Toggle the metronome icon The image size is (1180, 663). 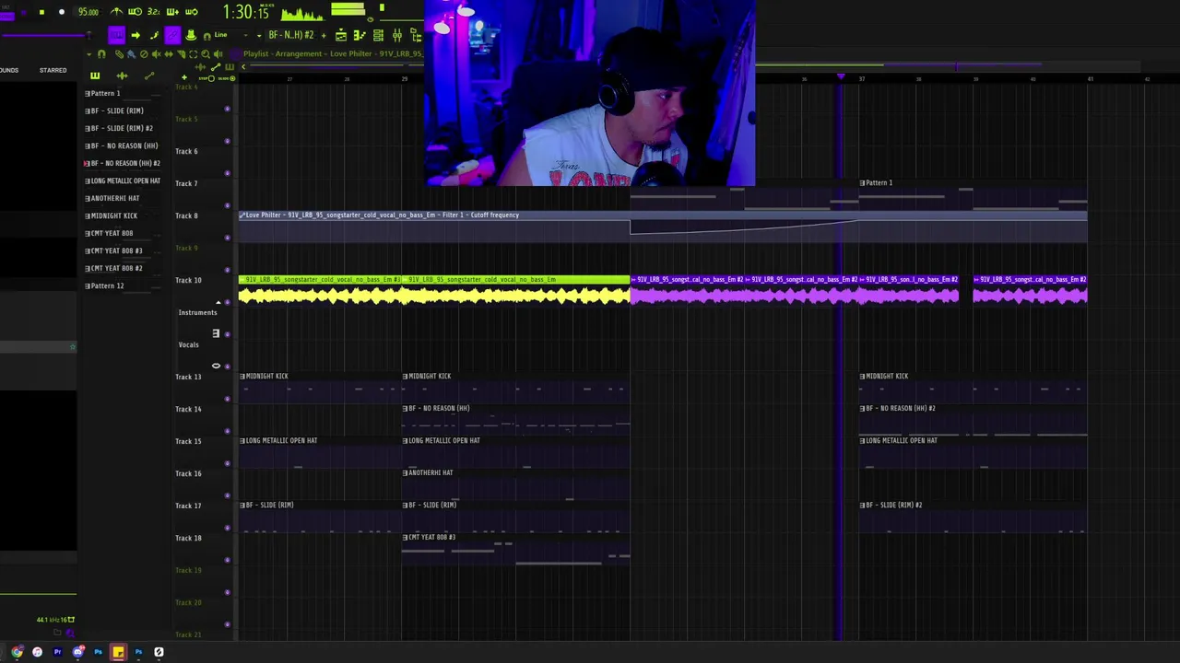[x=116, y=12]
